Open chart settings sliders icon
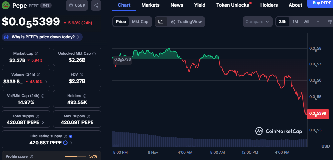Image resolution: width=333 pixels, height=160 pixels. [x=330, y=22]
